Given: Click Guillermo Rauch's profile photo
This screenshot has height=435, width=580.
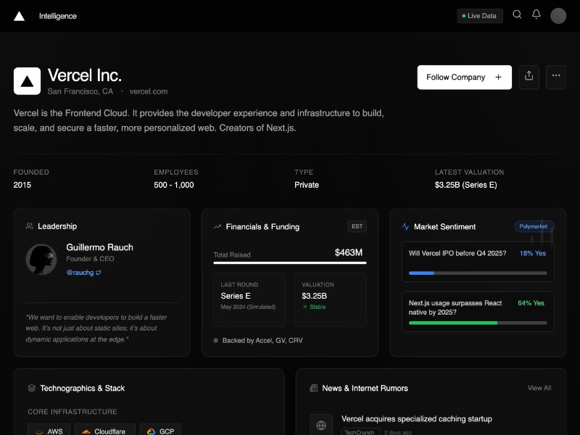Looking at the screenshot, I should pos(41,259).
